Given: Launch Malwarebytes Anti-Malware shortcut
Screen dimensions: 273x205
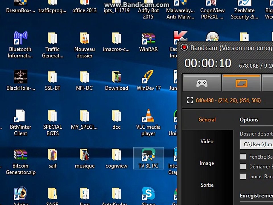Looking at the screenshot, I should [x=180, y=10].
